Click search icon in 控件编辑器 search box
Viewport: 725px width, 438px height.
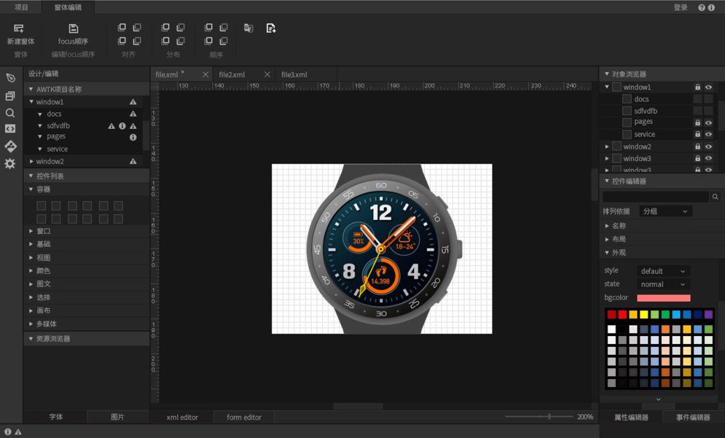coord(715,197)
